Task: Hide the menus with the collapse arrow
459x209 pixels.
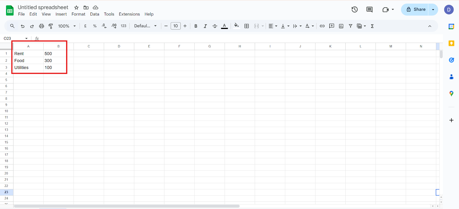Action: coord(430,26)
